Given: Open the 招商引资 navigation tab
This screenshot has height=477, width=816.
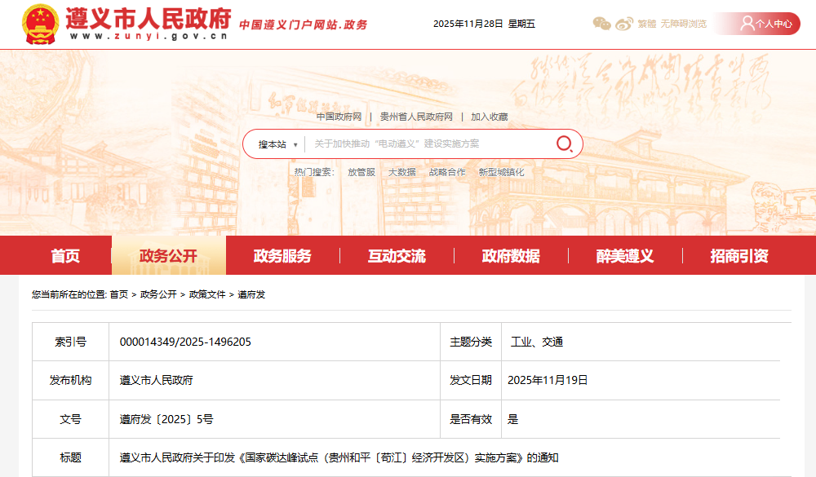Looking at the screenshot, I should pos(739,256).
